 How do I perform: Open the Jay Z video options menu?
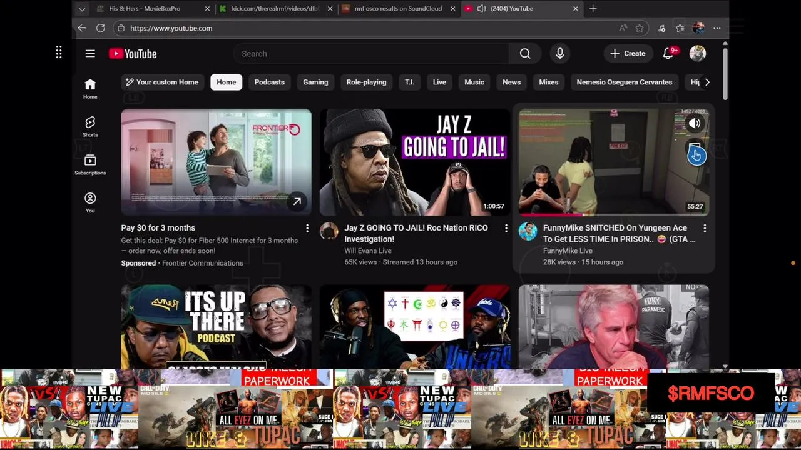pyautogui.click(x=506, y=229)
